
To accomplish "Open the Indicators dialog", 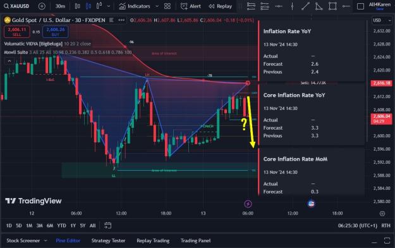I will click(x=134, y=6).
